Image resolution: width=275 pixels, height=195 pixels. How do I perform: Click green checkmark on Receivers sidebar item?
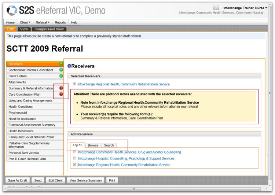point(61,64)
